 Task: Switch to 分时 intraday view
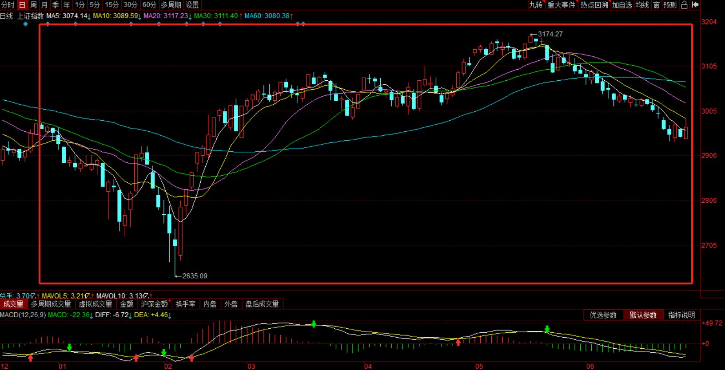[8, 5]
